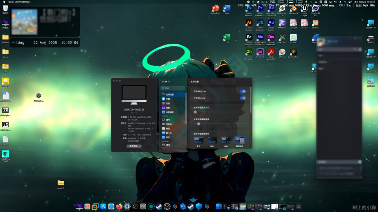Image resolution: width=378 pixels, height=212 pixels.
Task: Click the 全局界面模糊强度 slider handle
Action: tap(198, 124)
